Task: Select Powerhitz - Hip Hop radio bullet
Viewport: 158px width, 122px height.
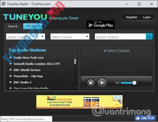Action: pyautogui.click(x=10, y=76)
